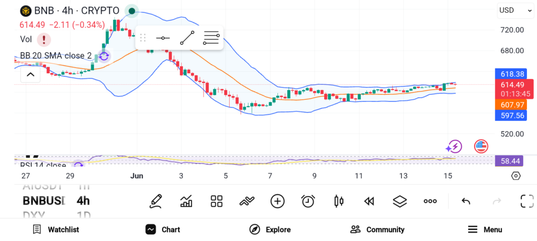Viewport: 537px width, 241px height.
Task: Tap the US flag economic event icon
Action: pyautogui.click(x=481, y=146)
